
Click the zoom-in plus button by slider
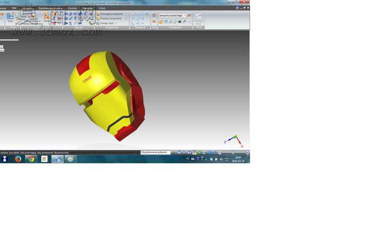point(248,152)
